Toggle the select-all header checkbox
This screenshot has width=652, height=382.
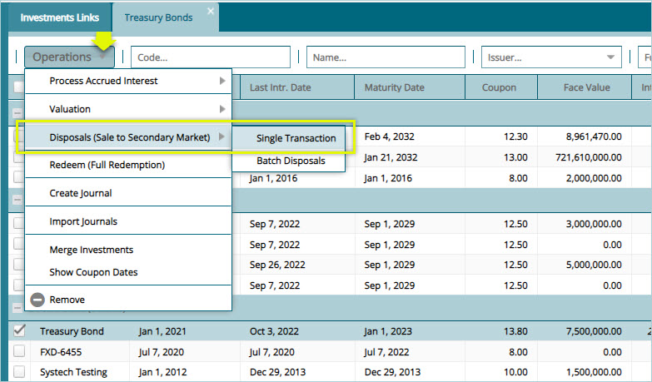[x=18, y=87]
